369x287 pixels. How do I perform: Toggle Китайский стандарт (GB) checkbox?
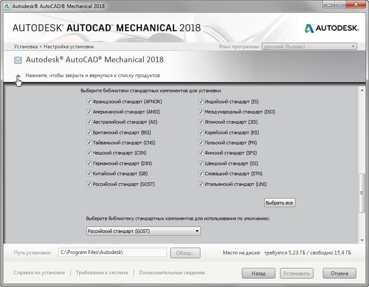coord(89,173)
